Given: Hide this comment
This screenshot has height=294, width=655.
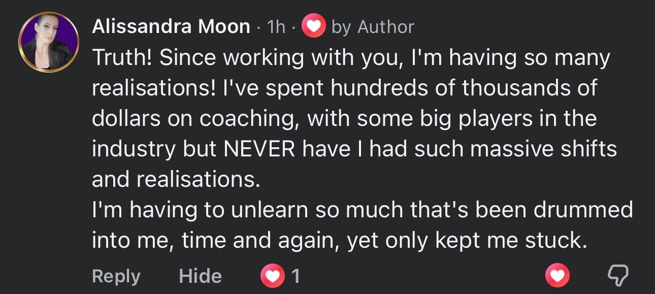Looking at the screenshot, I should pyautogui.click(x=200, y=276).
